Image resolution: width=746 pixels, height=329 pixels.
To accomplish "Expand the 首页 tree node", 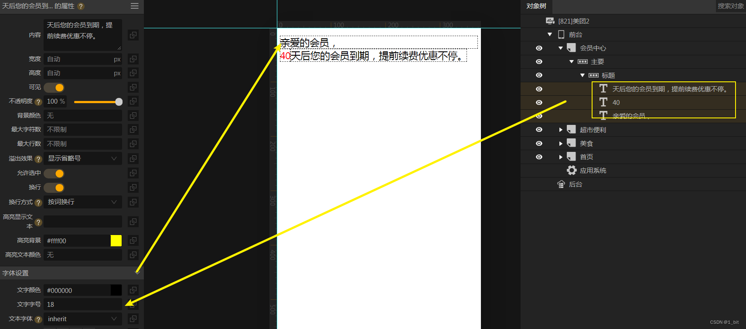I will (561, 157).
